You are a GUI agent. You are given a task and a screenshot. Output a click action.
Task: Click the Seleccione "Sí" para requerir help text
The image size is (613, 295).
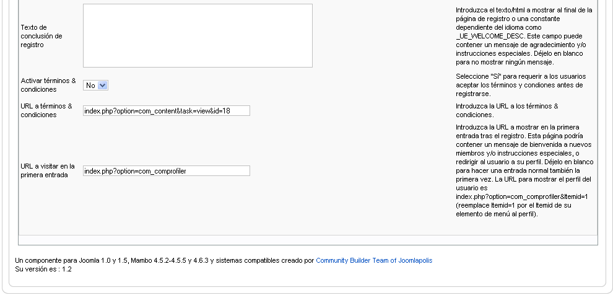tap(521, 85)
